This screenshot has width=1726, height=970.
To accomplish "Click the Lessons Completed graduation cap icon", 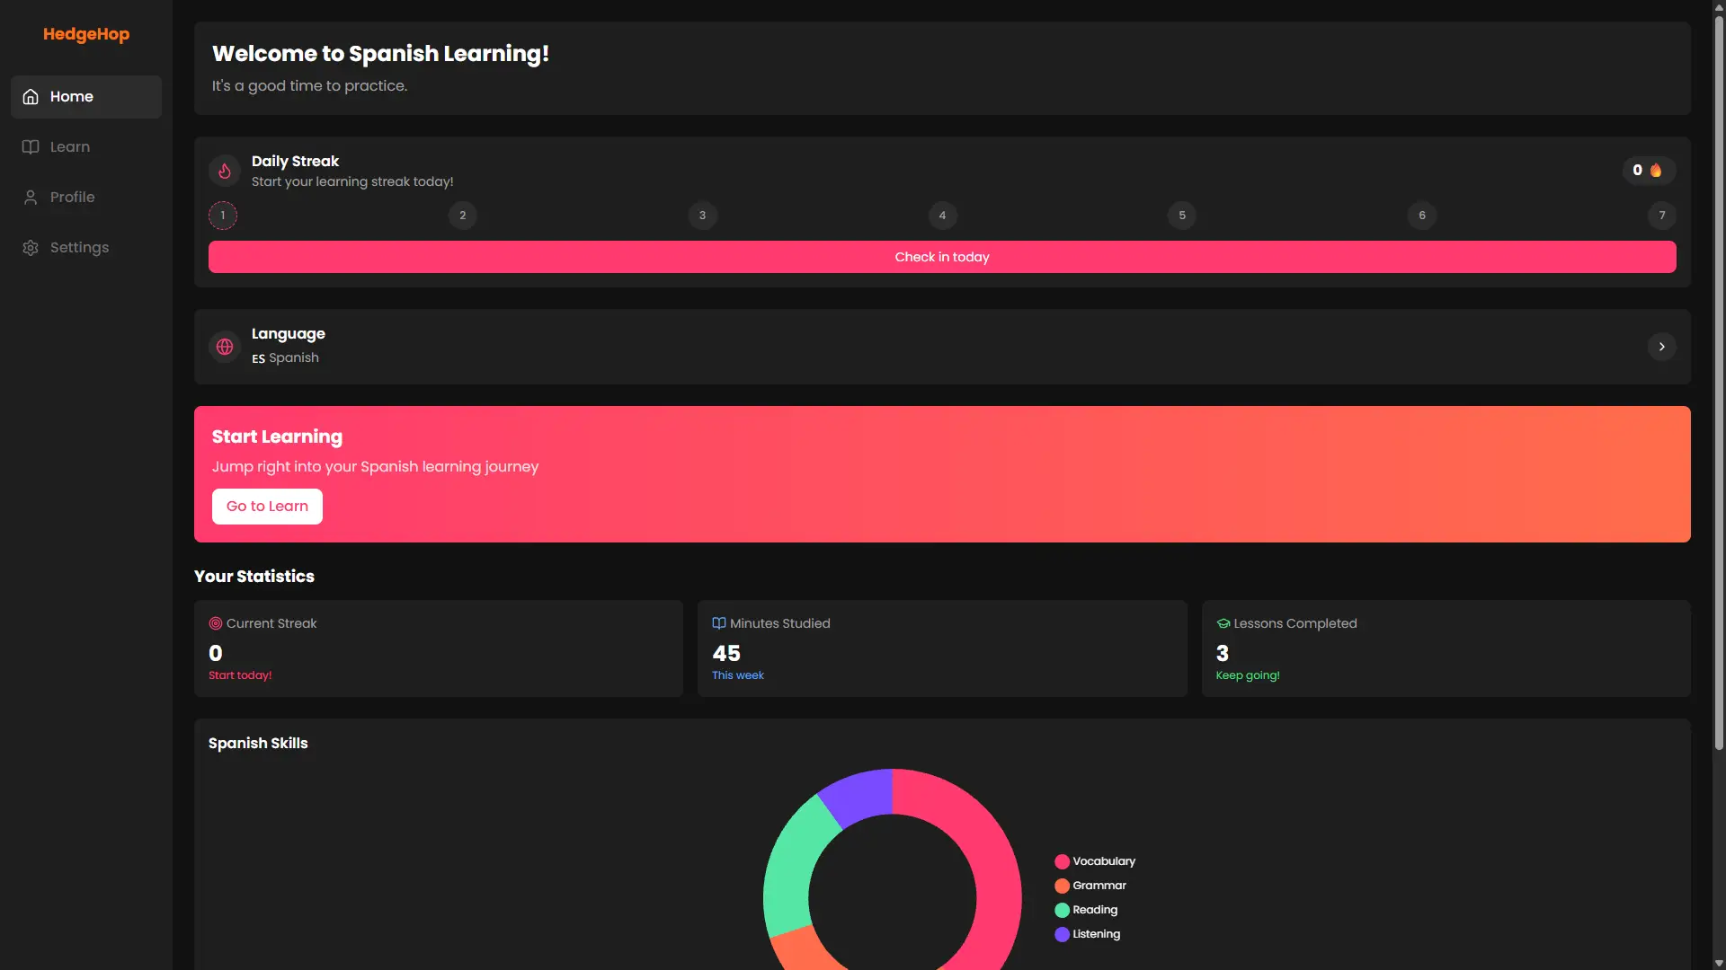I will coord(1223,623).
